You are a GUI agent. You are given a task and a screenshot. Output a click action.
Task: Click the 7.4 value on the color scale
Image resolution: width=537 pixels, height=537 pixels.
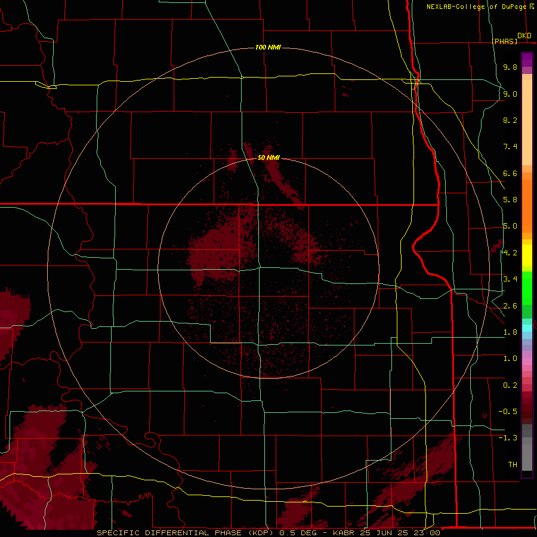click(x=510, y=147)
